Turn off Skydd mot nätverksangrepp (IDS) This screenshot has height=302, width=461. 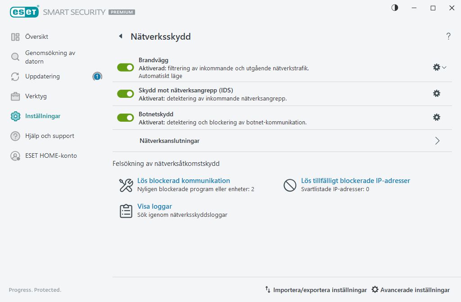(126, 94)
